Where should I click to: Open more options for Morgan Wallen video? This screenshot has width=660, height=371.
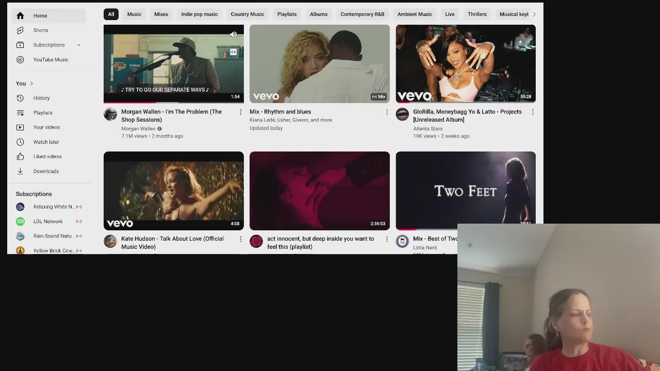(240, 112)
